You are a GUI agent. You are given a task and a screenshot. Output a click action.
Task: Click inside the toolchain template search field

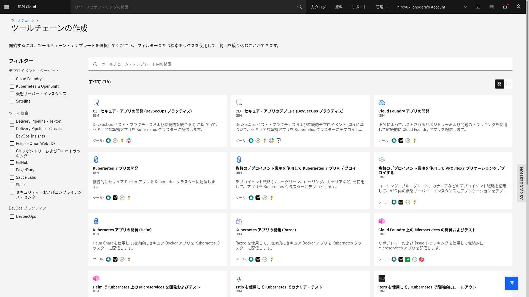click(x=193, y=64)
